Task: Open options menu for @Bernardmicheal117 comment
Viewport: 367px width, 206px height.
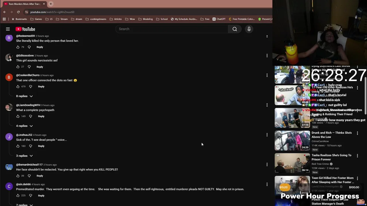Action: tap(267, 165)
